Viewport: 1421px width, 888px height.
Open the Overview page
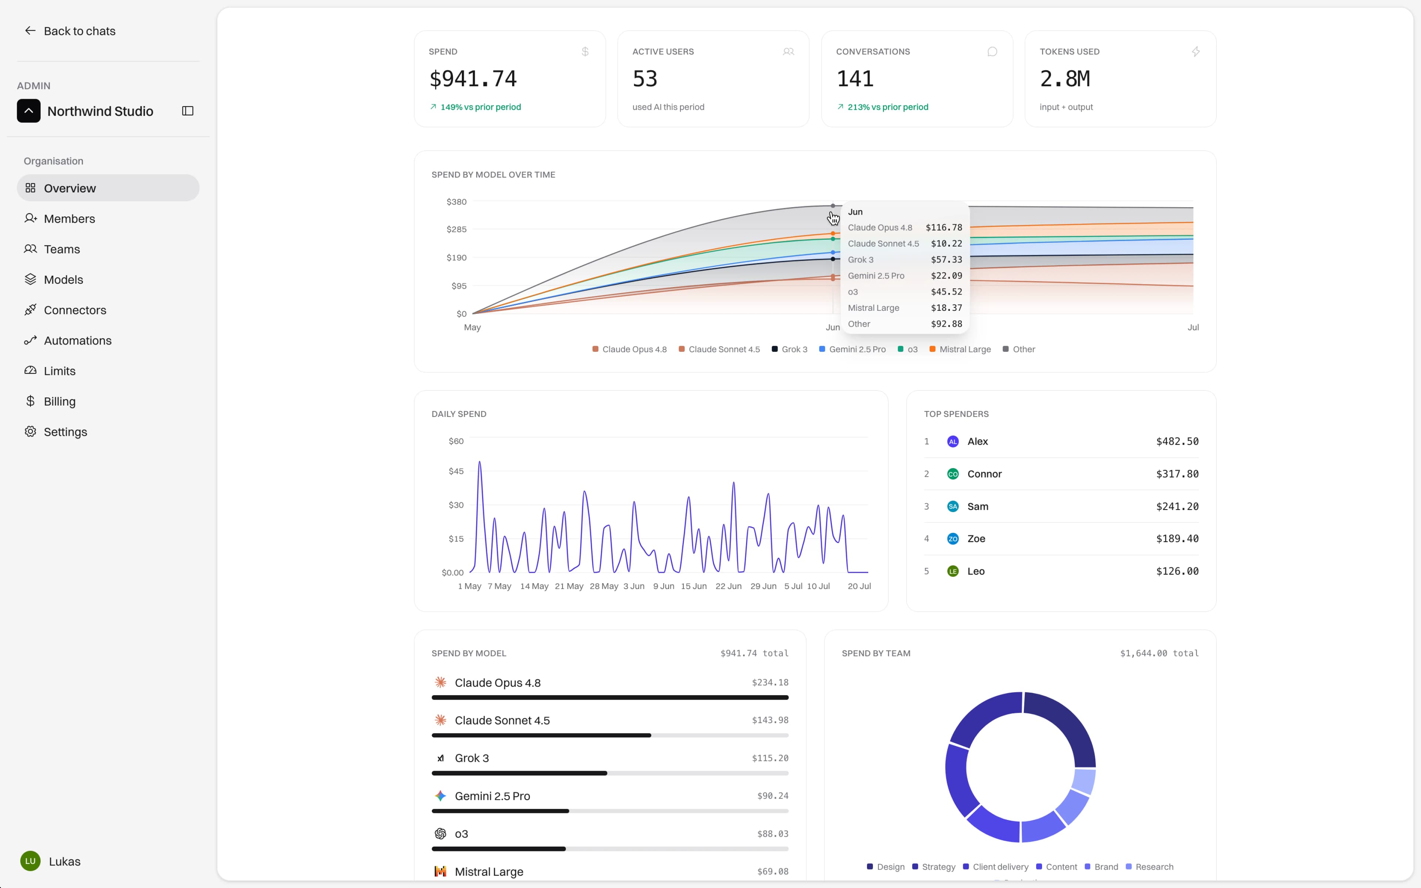pos(108,188)
